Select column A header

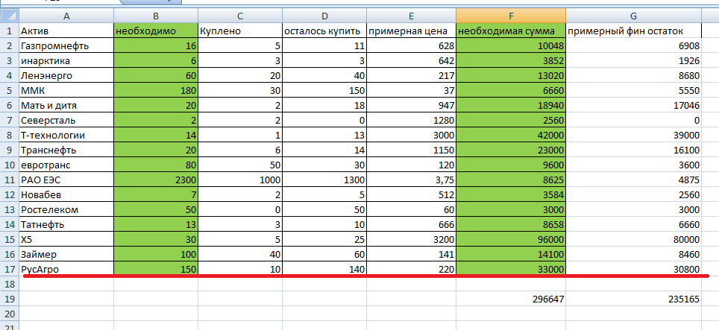click(66, 16)
